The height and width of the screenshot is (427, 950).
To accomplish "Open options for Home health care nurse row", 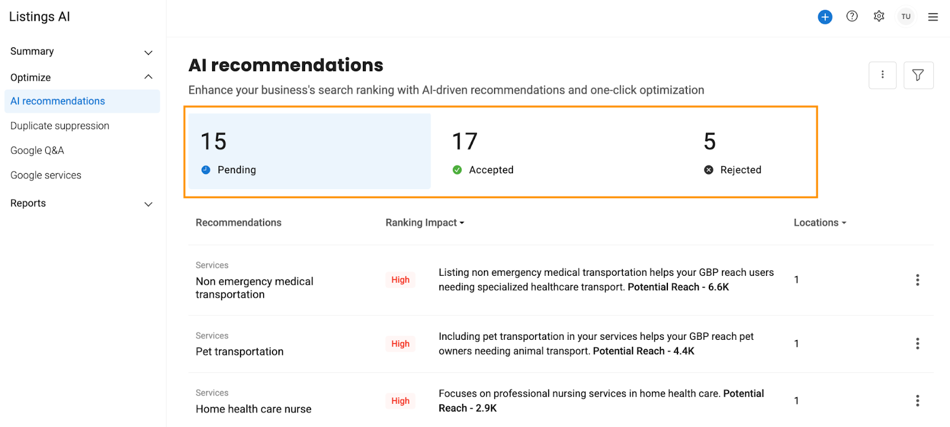I will click(x=917, y=401).
